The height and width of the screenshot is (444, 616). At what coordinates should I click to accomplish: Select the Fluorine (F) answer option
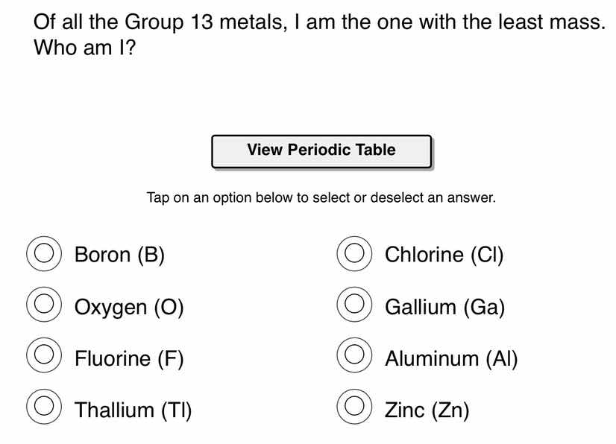43,356
